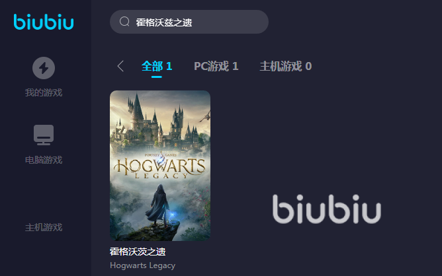Screen dimensions: 442x276
Task: Click the large gray biubiu watermark logo
Action: 327,209
